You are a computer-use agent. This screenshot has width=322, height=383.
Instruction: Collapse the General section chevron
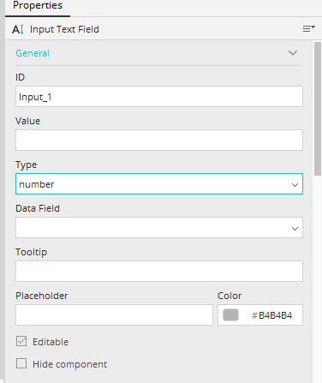point(293,53)
